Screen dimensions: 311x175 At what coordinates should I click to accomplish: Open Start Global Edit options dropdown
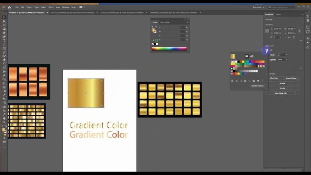[x=297, y=93]
